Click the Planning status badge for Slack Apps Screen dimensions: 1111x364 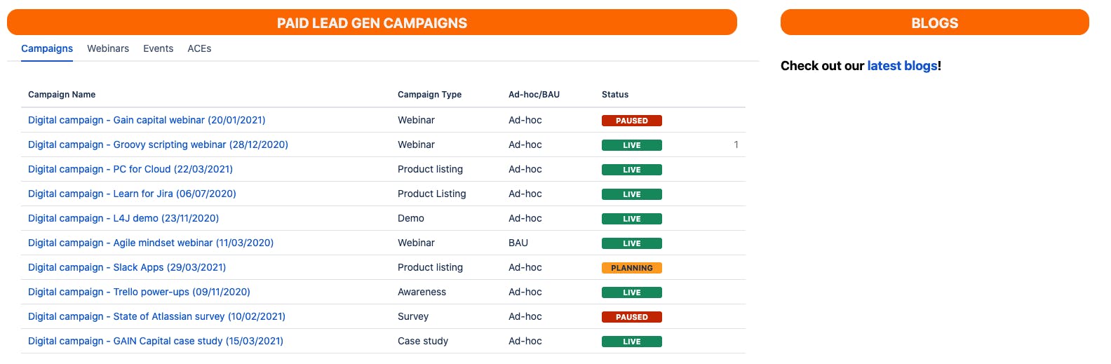coord(631,268)
